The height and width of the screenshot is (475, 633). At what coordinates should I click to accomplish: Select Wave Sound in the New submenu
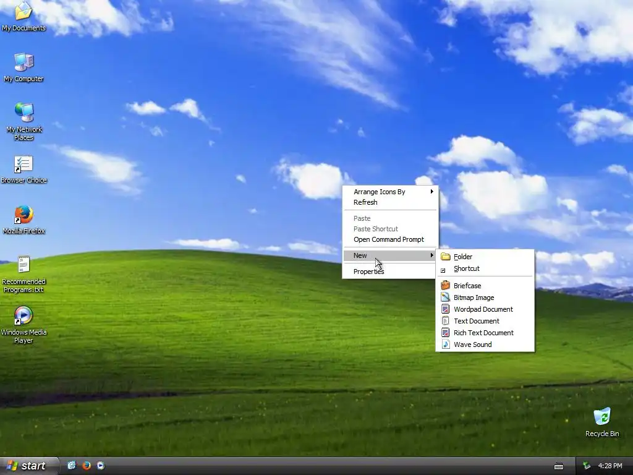[x=485, y=344]
